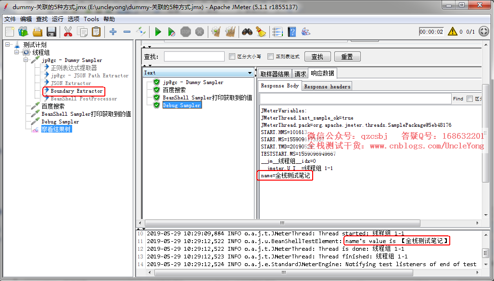Clear results with single broom icon
Viewport: 494px width, 281px height.
pyautogui.click(x=216, y=32)
